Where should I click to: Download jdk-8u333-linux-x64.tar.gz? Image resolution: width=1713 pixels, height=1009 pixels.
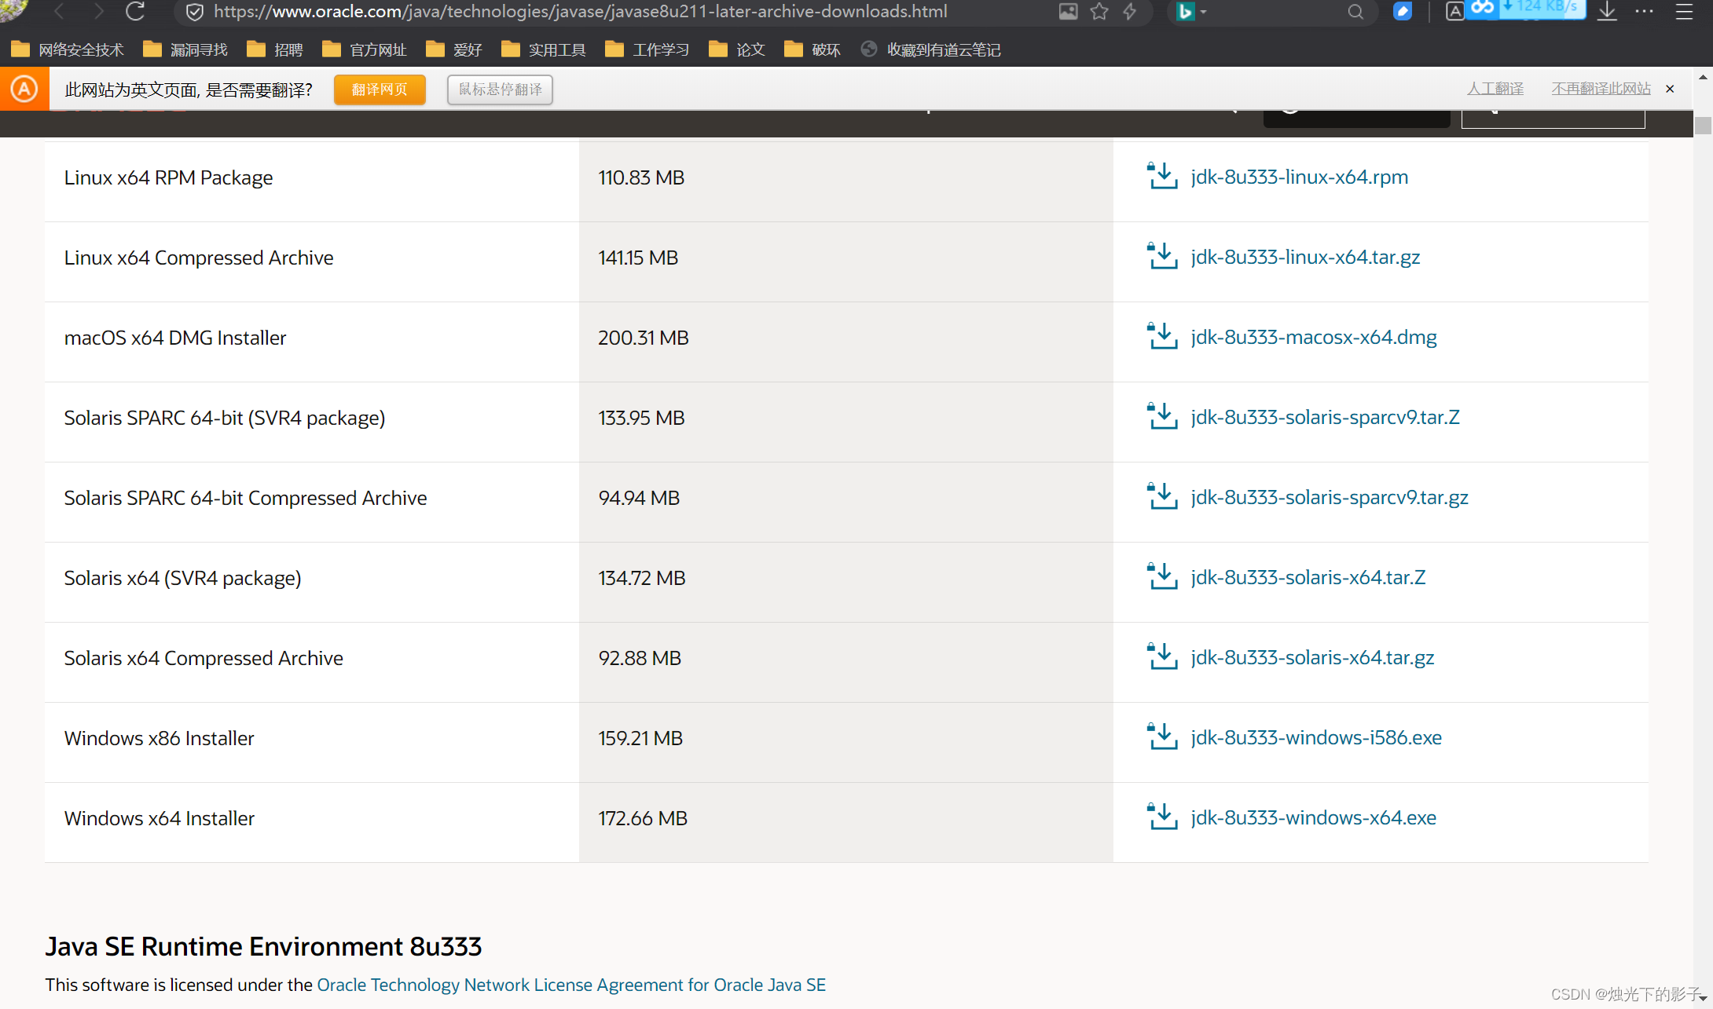[x=1305, y=258]
